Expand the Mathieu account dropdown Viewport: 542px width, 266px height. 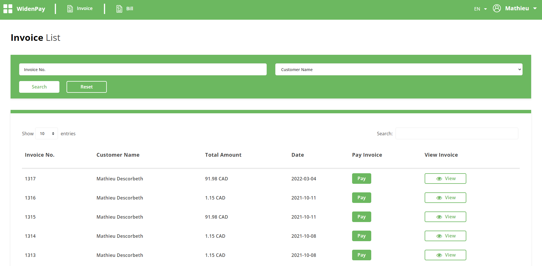click(x=518, y=8)
